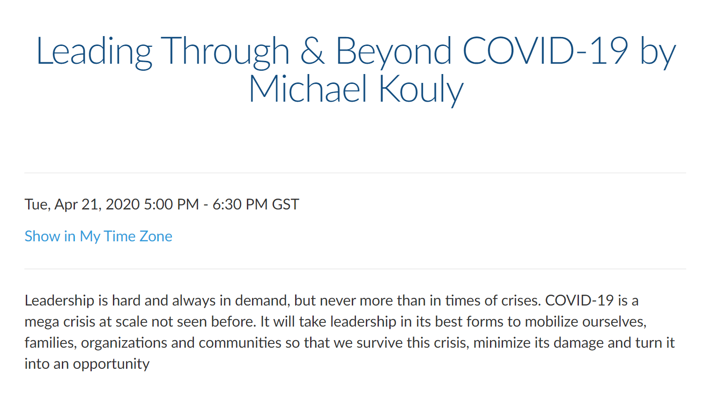The width and height of the screenshot is (726, 395).
Task: Click the word Beyond in the heading
Action: click(x=393, y=52)
